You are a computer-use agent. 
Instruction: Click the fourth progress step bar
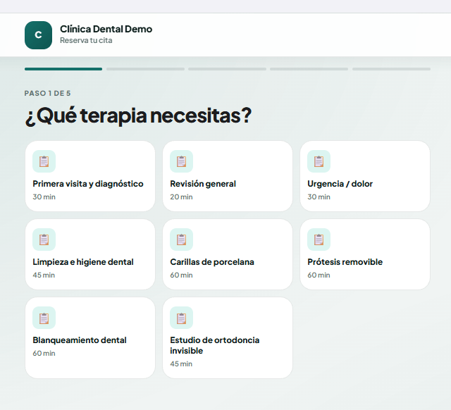(309, 69)
